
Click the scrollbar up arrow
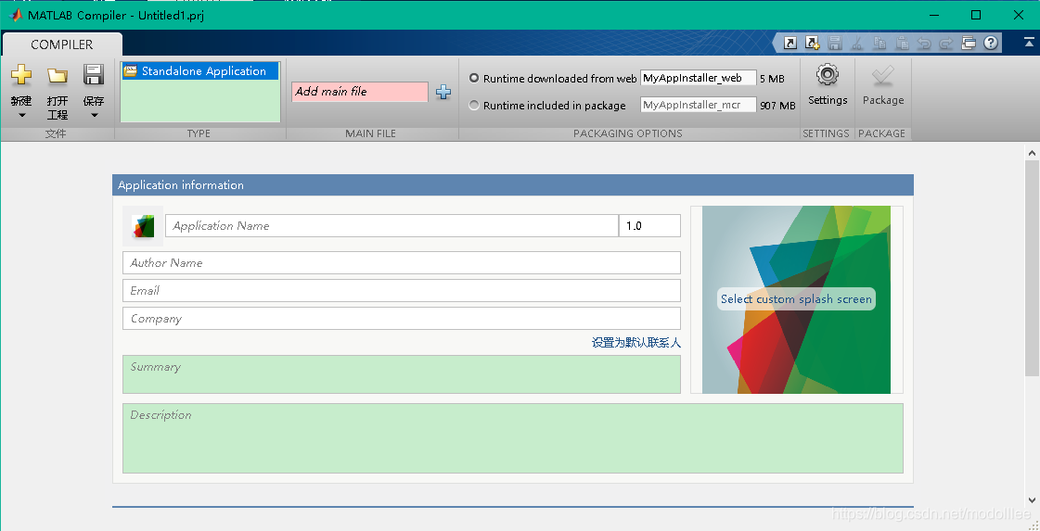click(x=1032, y=153)
